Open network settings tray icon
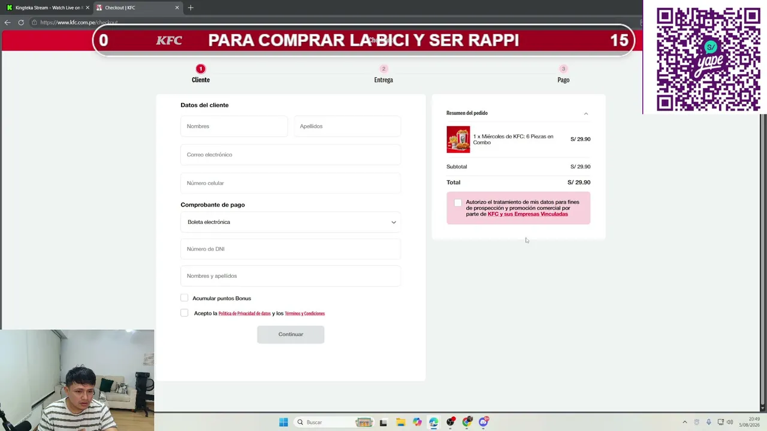 click(720, 422)
